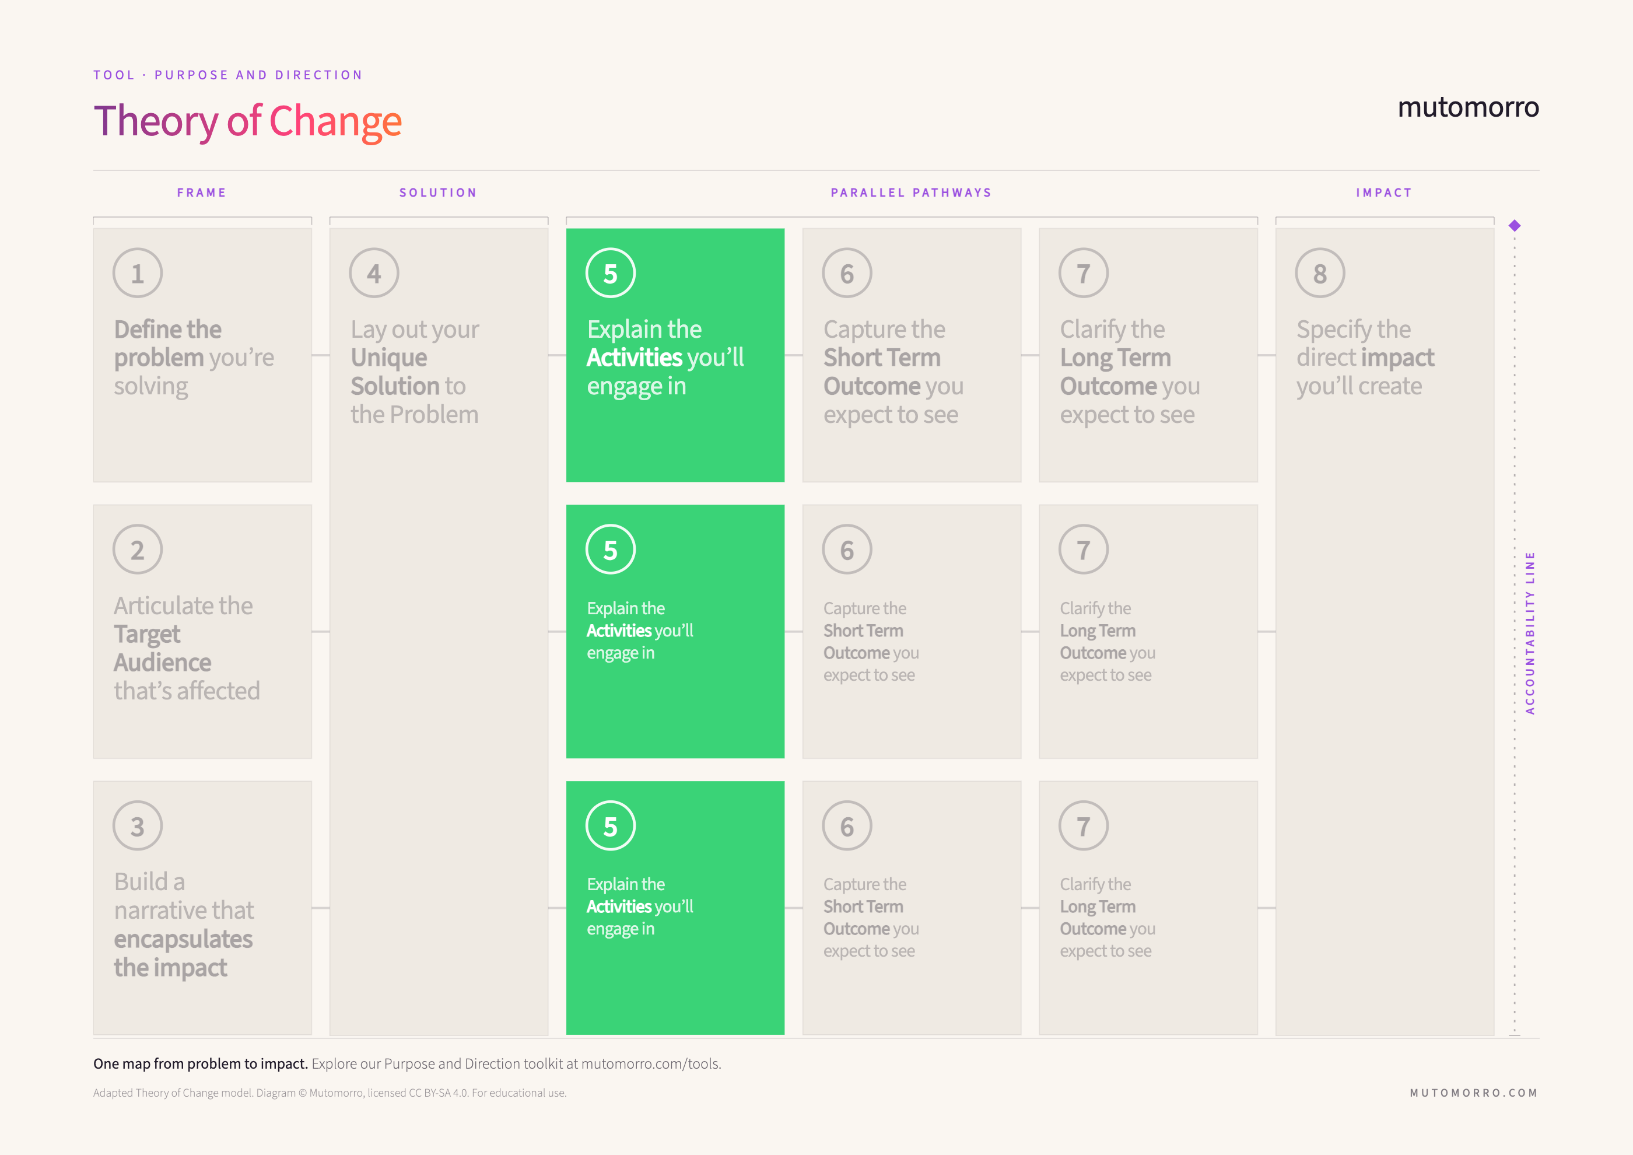Click the number 1 circle badge
The height and width of the screenshot is (1155, 1633).
[x=137, y=273]
